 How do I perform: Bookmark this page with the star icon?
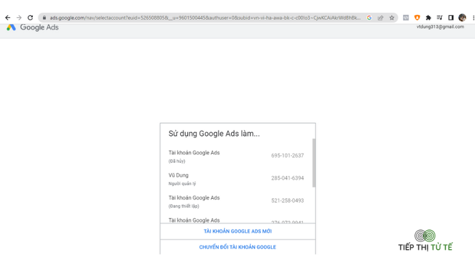392,18
